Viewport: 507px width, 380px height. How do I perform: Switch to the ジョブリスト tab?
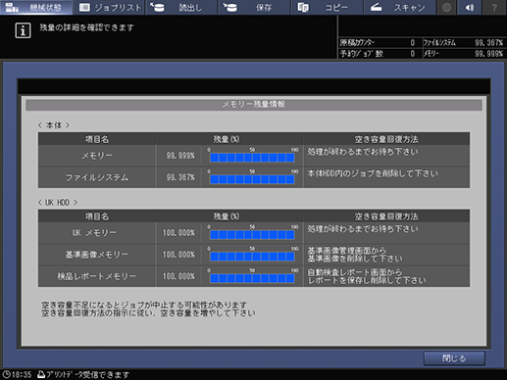(109, 7)
